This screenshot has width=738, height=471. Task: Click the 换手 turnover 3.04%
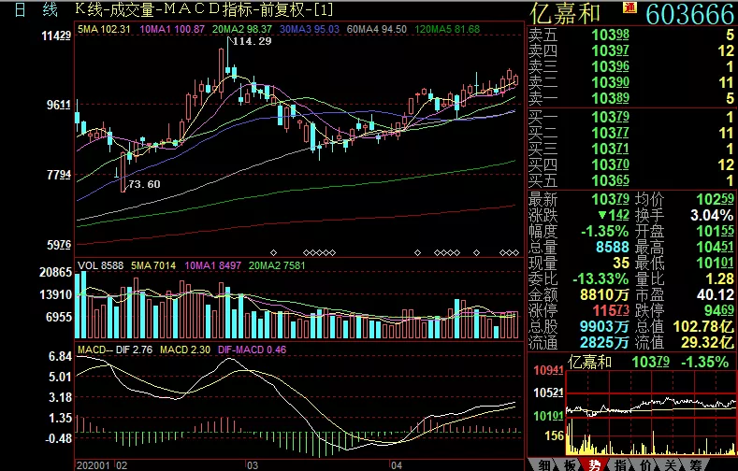pyautogui.click(x=712, y=215)
